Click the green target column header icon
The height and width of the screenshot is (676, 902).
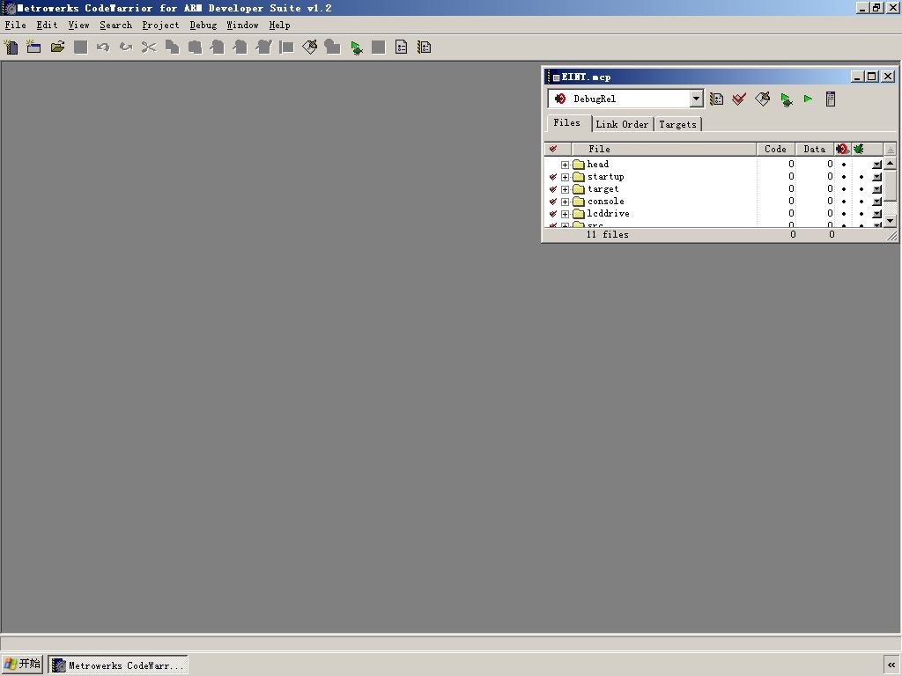pyautogui.click(x=858, y=149)
